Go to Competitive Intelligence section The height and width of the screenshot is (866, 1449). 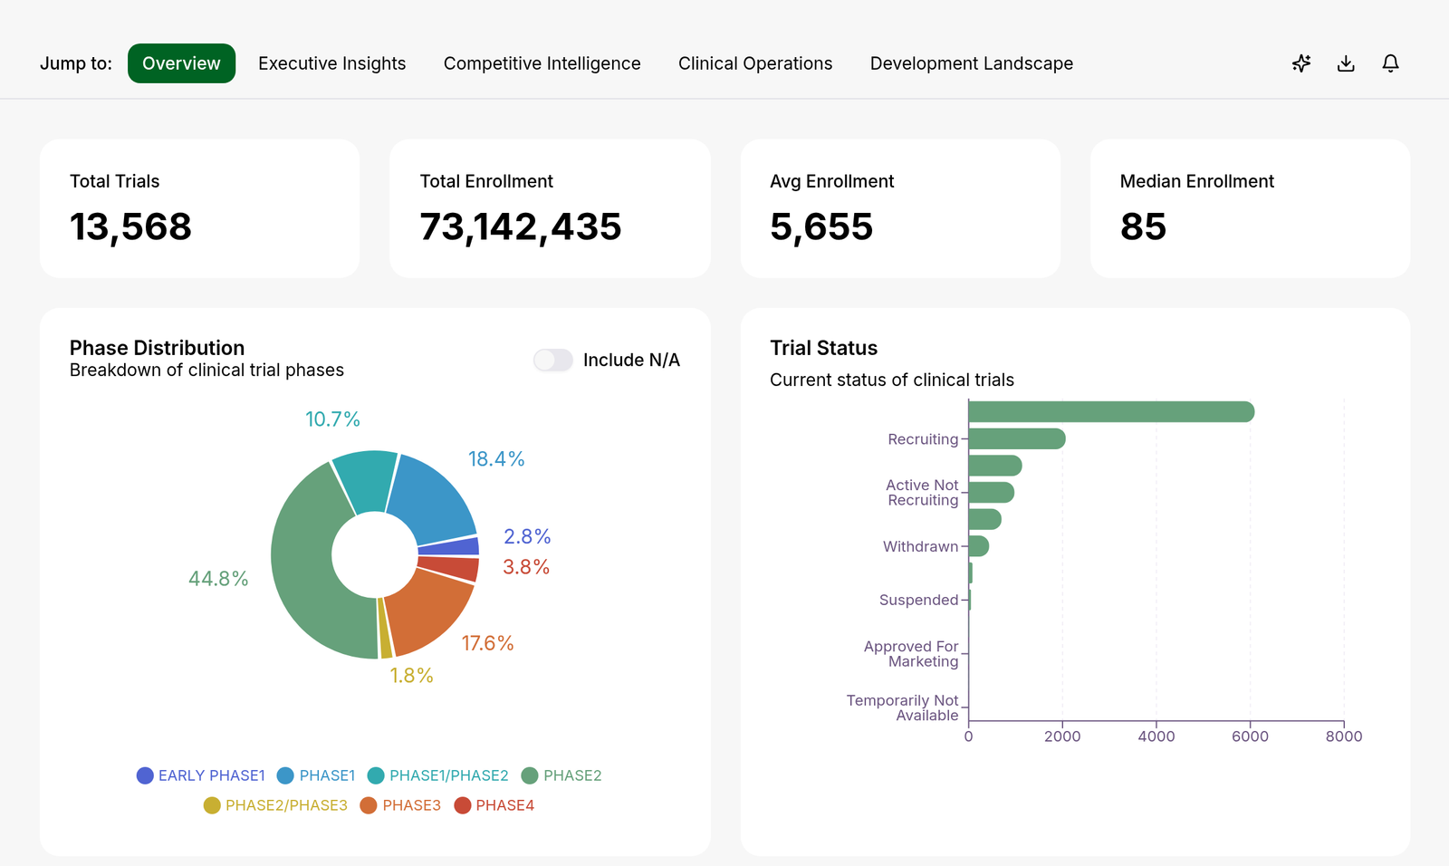pos(542,63)
